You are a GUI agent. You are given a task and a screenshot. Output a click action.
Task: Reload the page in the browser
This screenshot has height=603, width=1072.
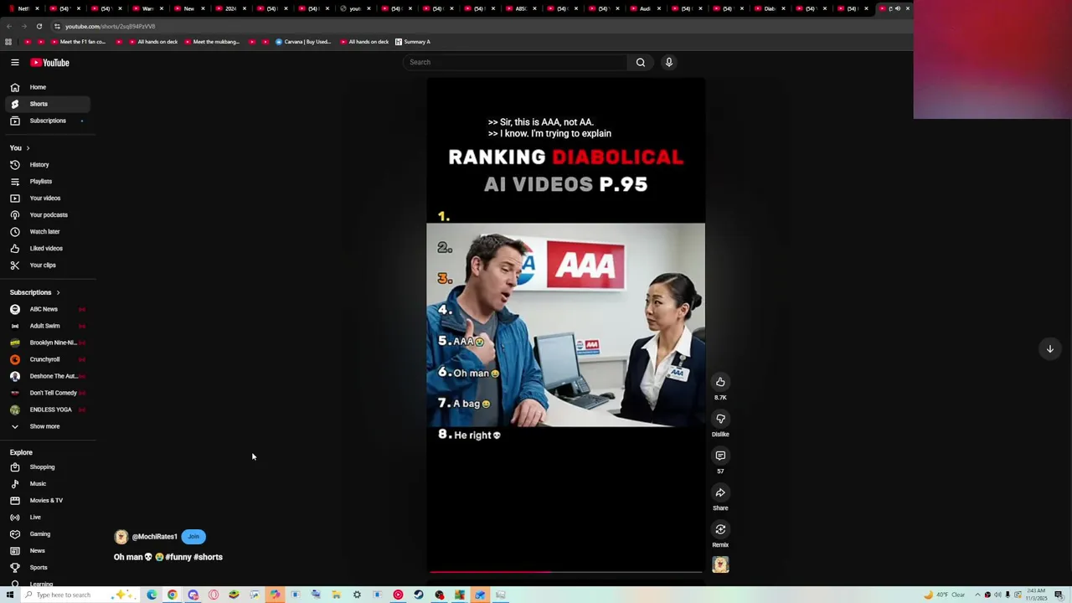[x=39, y=26]
